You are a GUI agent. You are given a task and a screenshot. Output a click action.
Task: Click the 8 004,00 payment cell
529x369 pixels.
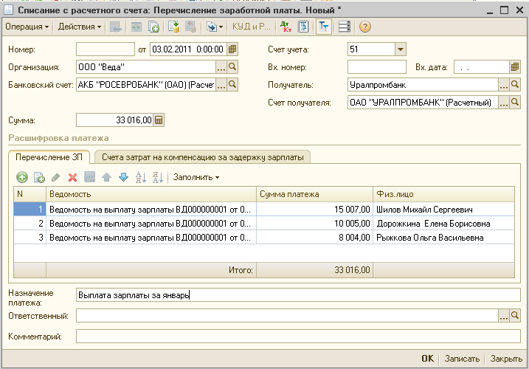(315, 238)
